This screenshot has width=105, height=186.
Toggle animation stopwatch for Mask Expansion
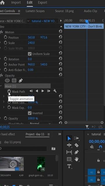pos(9,108)
